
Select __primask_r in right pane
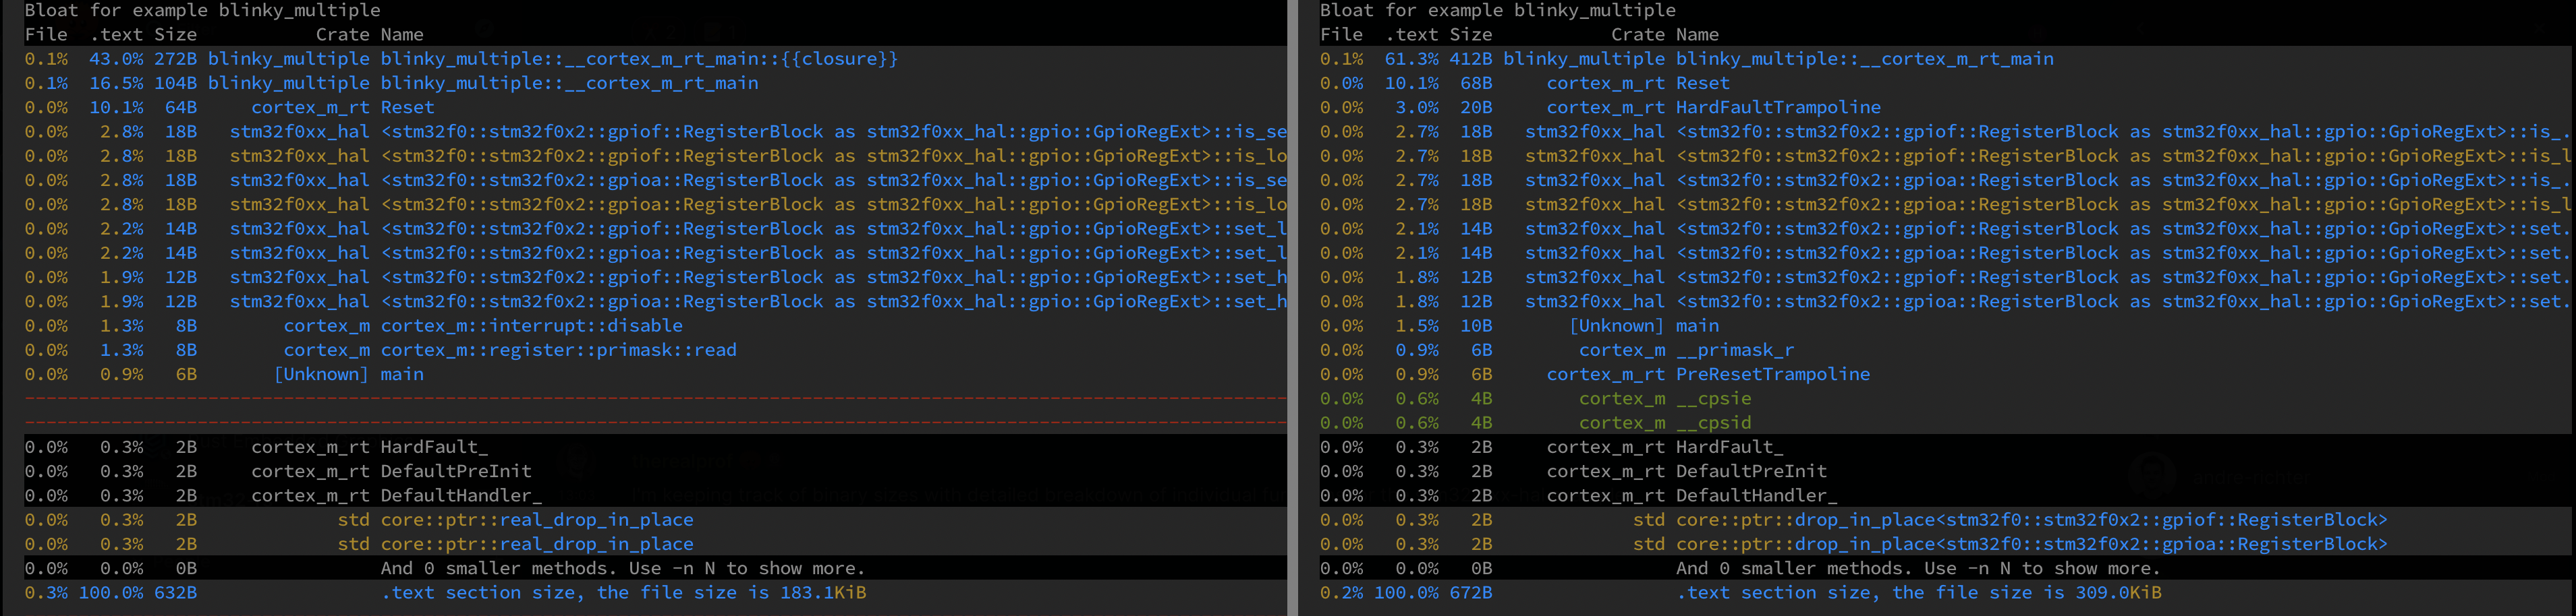coord(1735,349)
